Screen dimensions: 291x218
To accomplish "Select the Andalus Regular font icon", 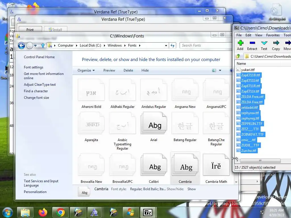I will (154, 90).
